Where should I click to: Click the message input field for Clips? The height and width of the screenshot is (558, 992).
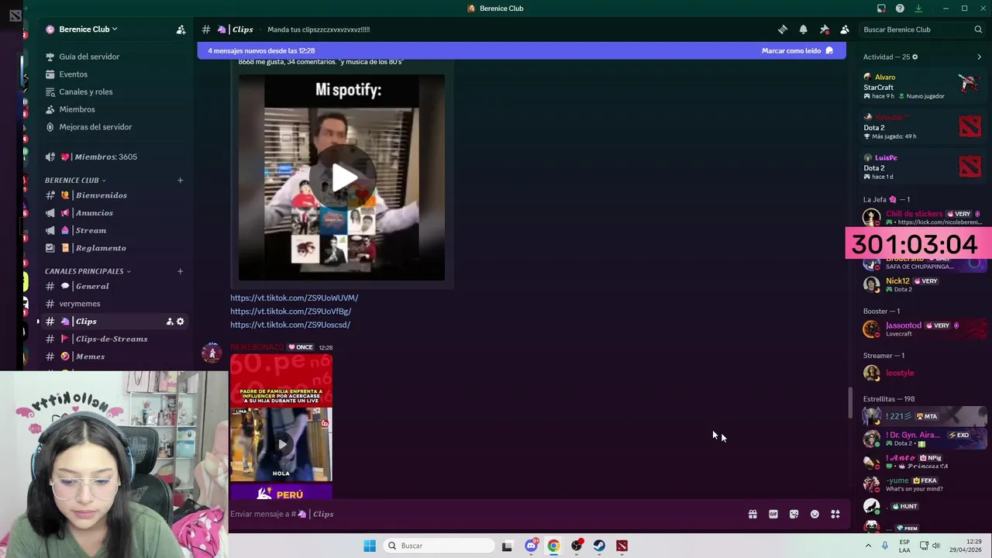pyautogui.click(x=484, y=514)
